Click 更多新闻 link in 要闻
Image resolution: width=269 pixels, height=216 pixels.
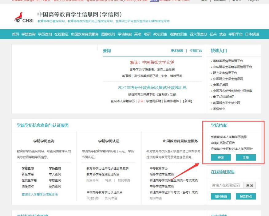point(177,51)
